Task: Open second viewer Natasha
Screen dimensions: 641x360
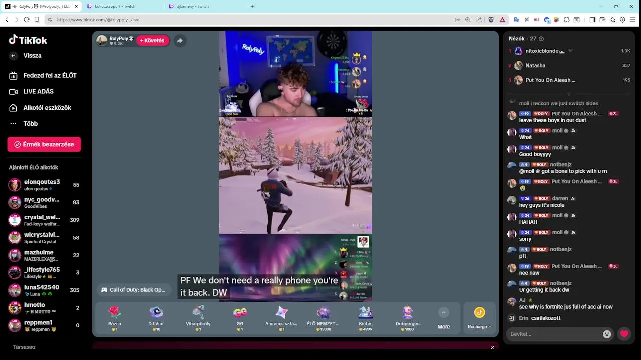Action: (x=569, y=65)
